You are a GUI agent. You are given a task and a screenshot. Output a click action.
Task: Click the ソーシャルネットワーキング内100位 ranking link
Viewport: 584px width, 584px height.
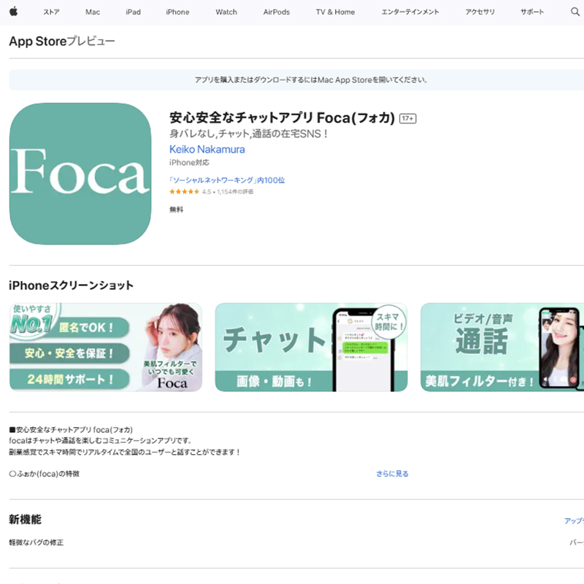(x=227, y=180)
